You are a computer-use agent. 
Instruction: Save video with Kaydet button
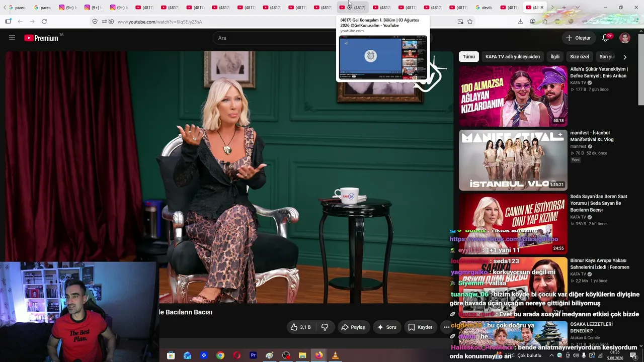coord(420,327)
